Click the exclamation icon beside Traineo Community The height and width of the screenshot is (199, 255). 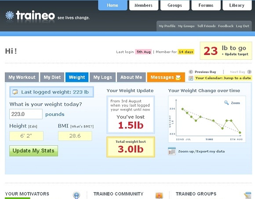(x=159, y=195)
